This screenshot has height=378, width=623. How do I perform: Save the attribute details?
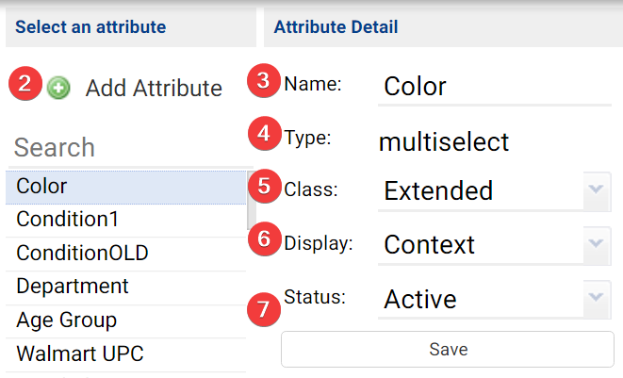click(x=448, y=350)
